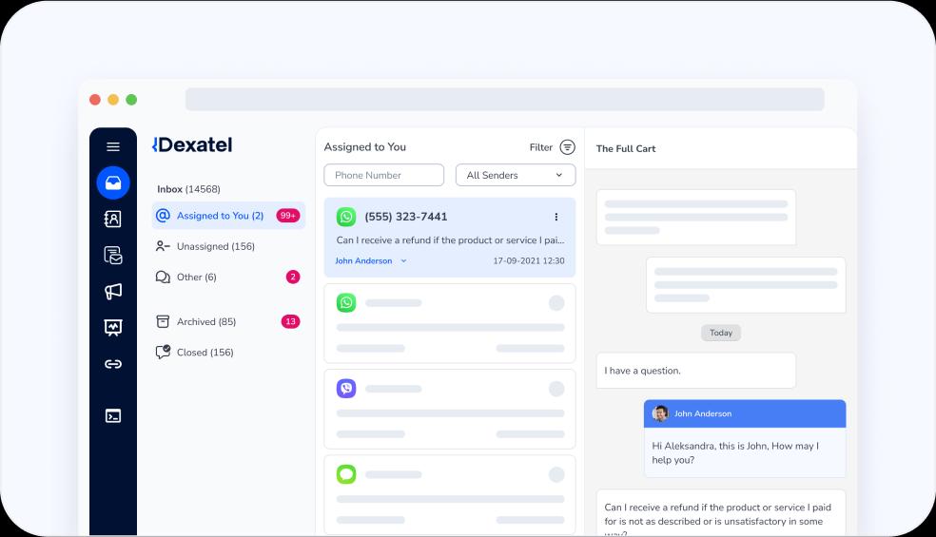The width and height of the screenshot is (936, 537).
Task: Click the 13 badge beside Archived
Action: (290, 321)
